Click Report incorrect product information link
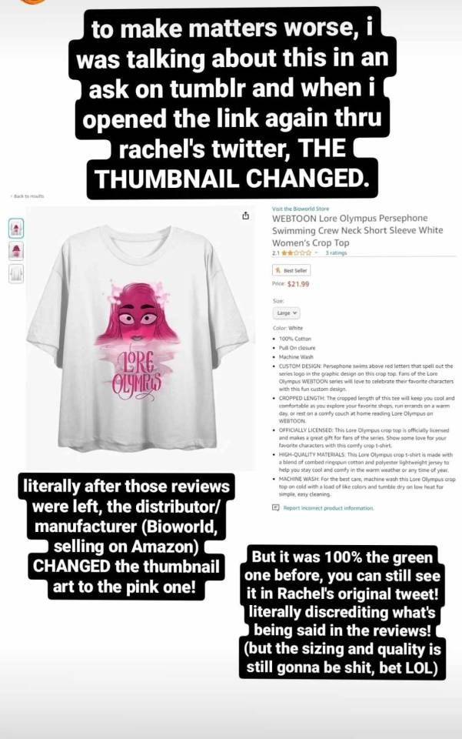The image size is (462, 739). (x=328, y=508)
